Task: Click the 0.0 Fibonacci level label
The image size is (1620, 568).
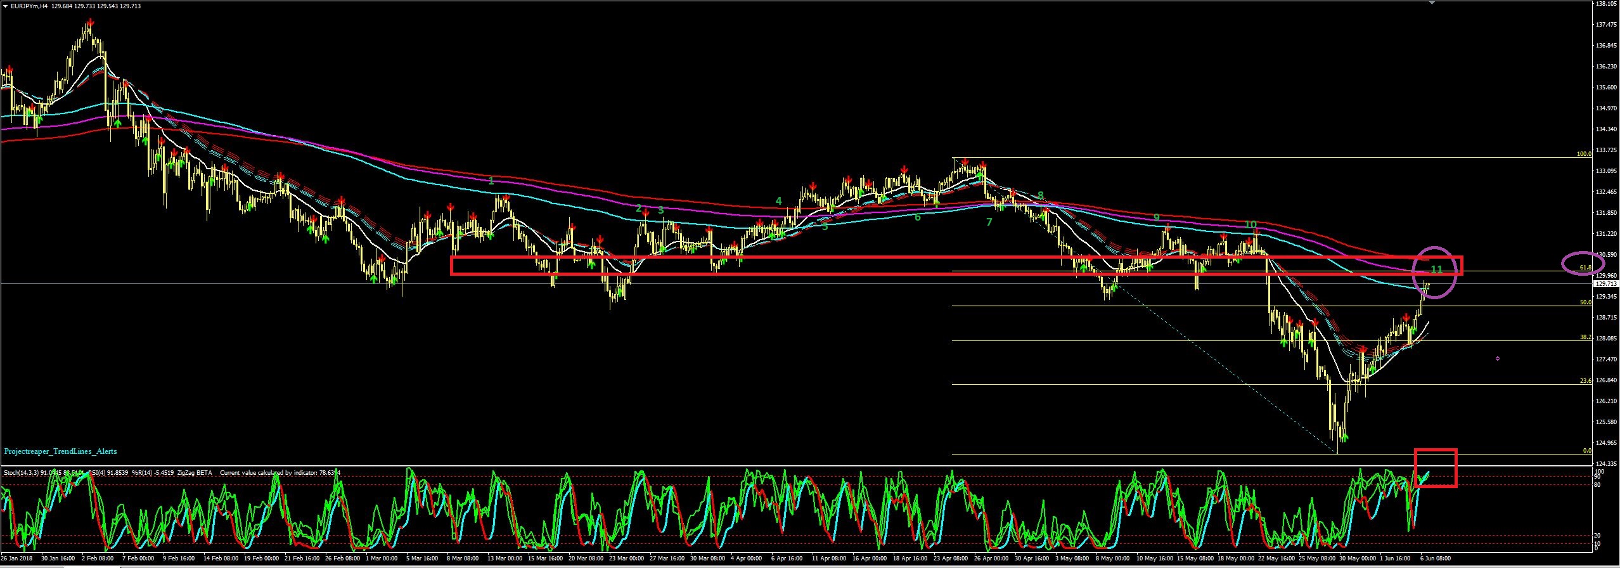Action: point(1587,451)
